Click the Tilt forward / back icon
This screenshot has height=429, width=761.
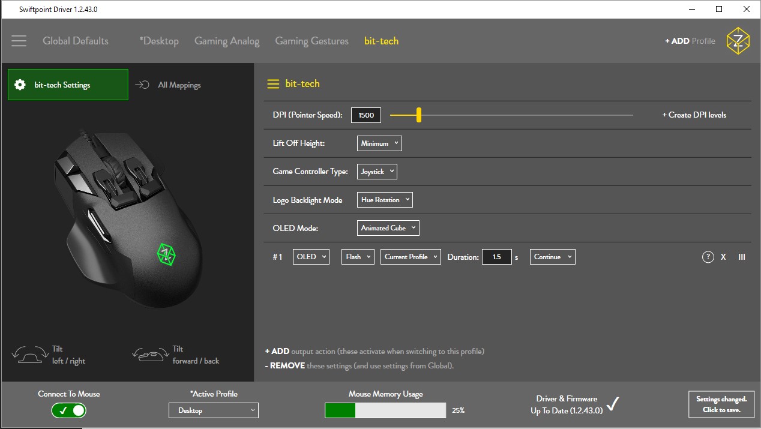(149, 355)
